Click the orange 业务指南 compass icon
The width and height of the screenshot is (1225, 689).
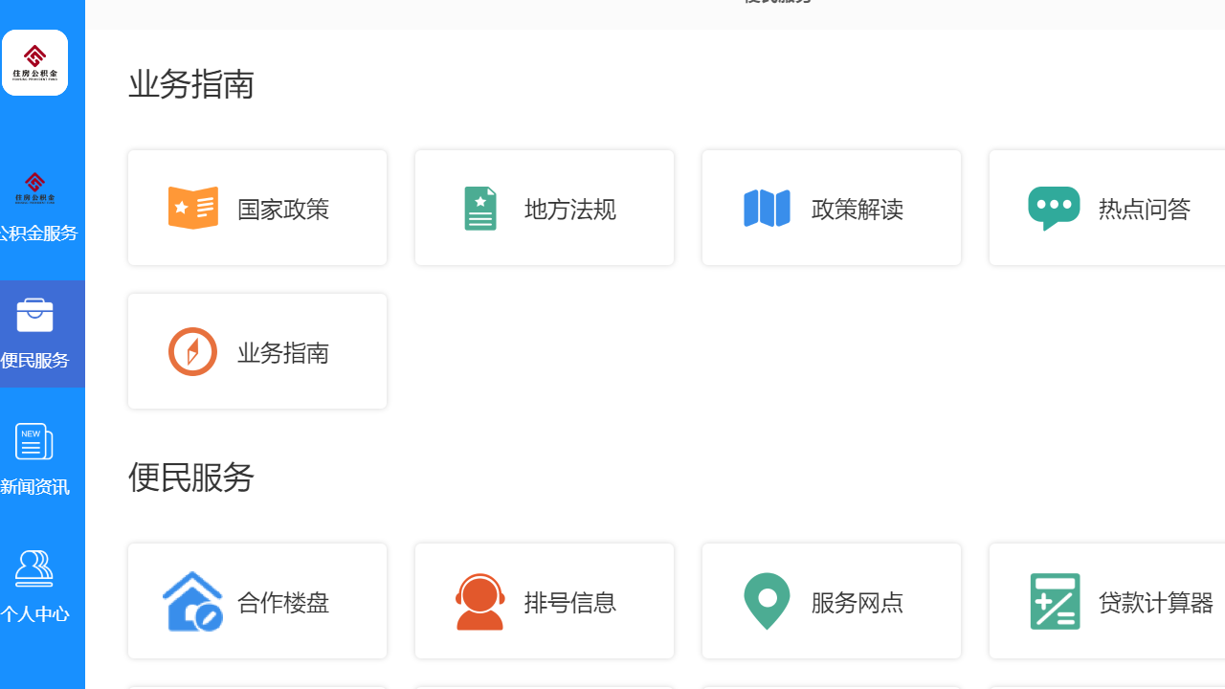[192, 350]
